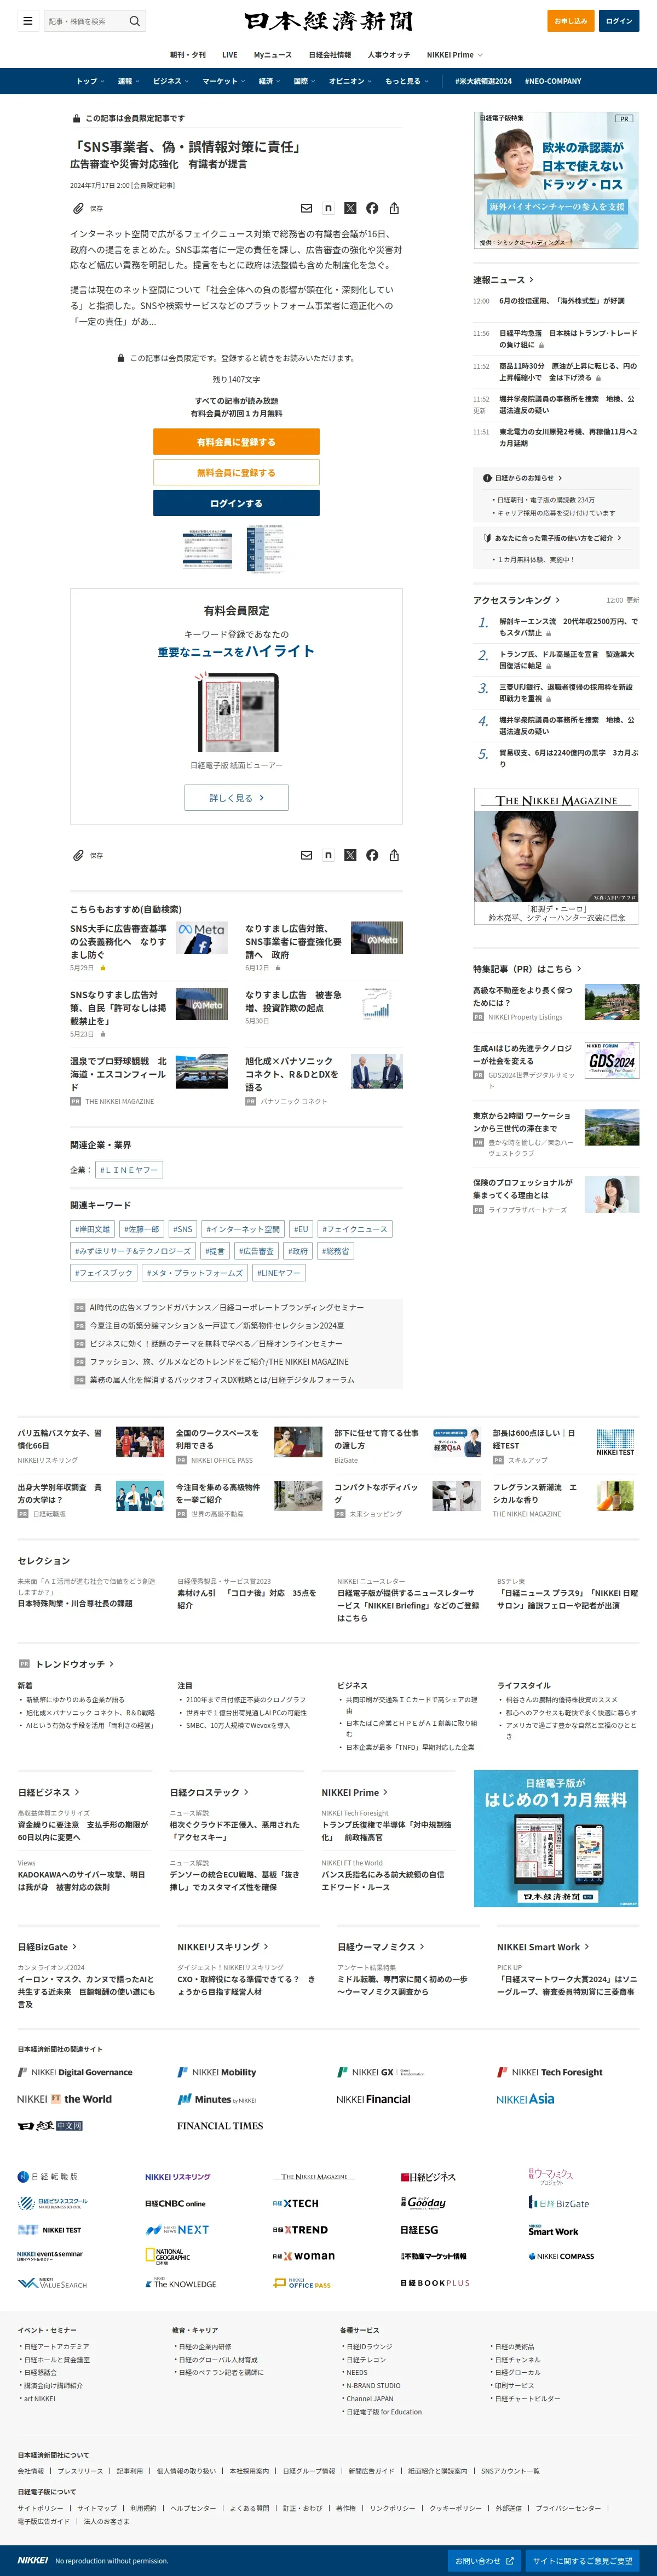This screenshot has width=657, height=2576.
Task: Expand the マーケット navigation dropdown
Action: pyautogui.click(x=224, y=81)
